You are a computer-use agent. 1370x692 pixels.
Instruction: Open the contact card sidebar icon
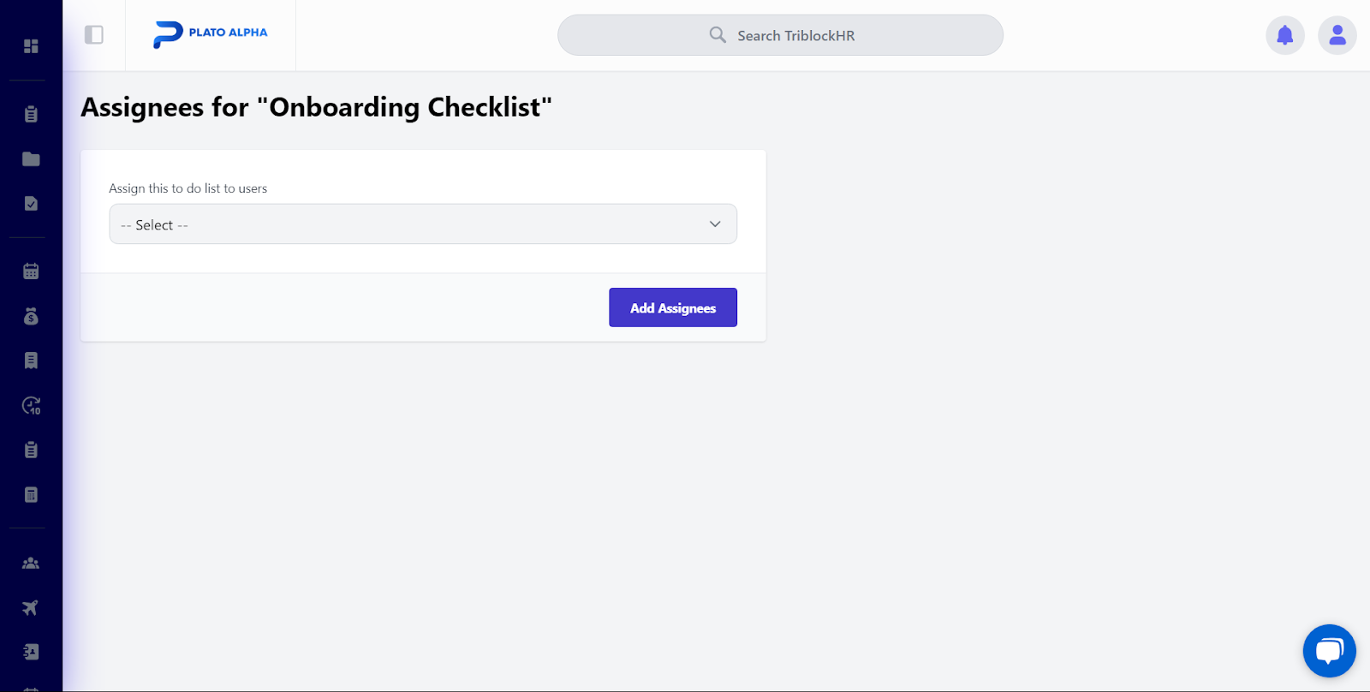[x=31, y=652]
